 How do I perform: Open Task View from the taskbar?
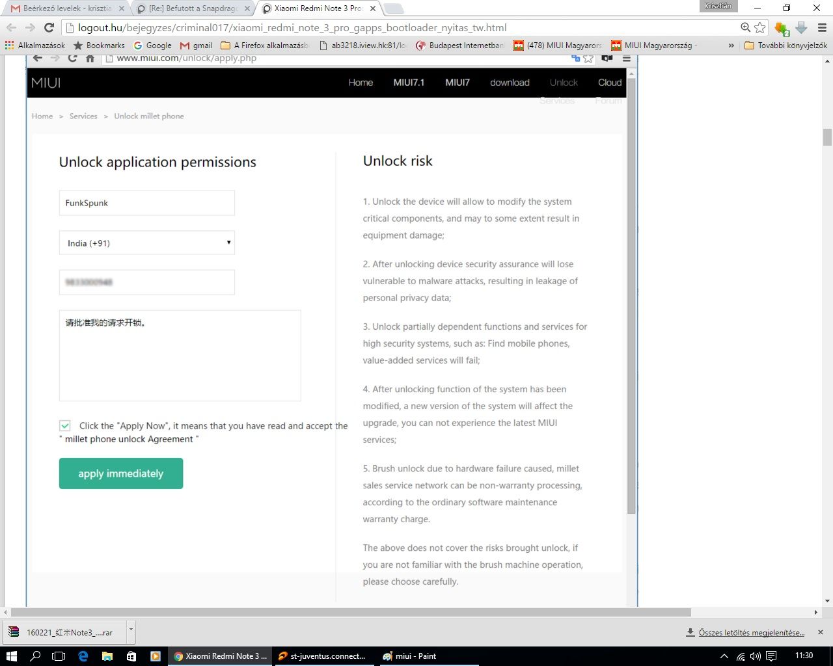click(x=59, y=656)
